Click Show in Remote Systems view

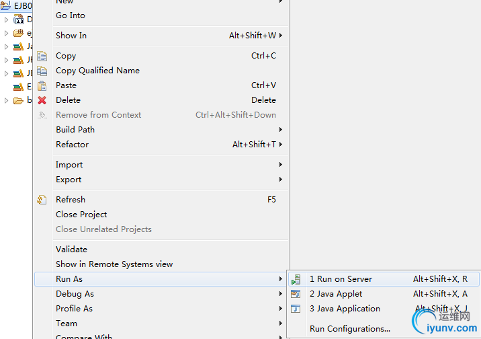click(x=114, y=264)
